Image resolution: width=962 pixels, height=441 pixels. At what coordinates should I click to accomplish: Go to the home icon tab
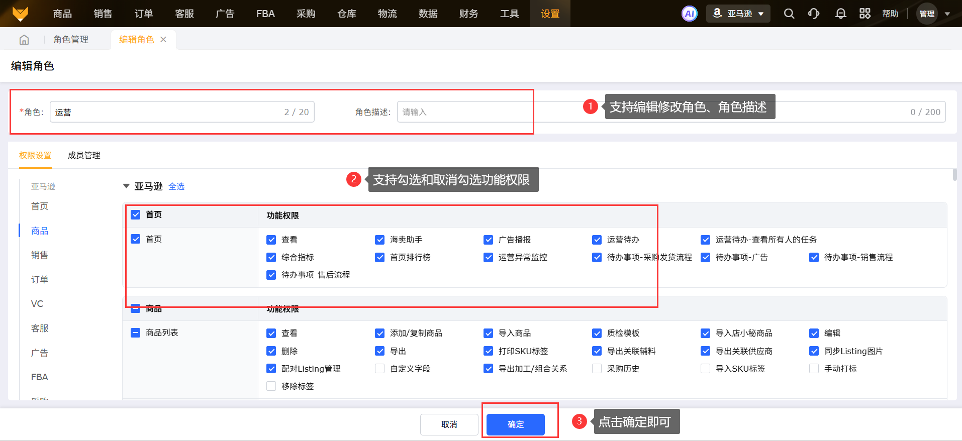pyautogui.click(x=24, y=40)
